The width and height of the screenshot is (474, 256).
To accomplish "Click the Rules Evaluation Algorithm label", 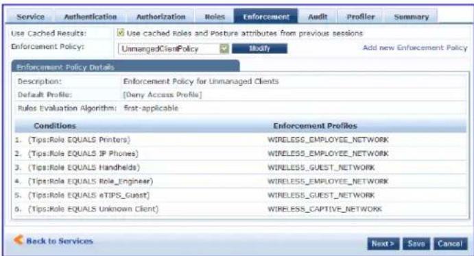I will (67, 108).
